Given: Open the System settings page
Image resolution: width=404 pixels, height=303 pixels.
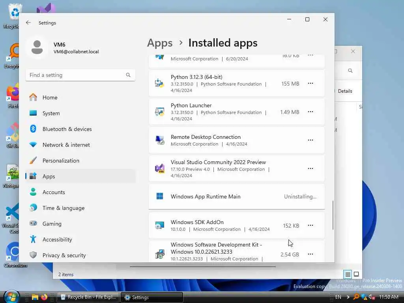Looking at the screenshot, I should (80, 113).
